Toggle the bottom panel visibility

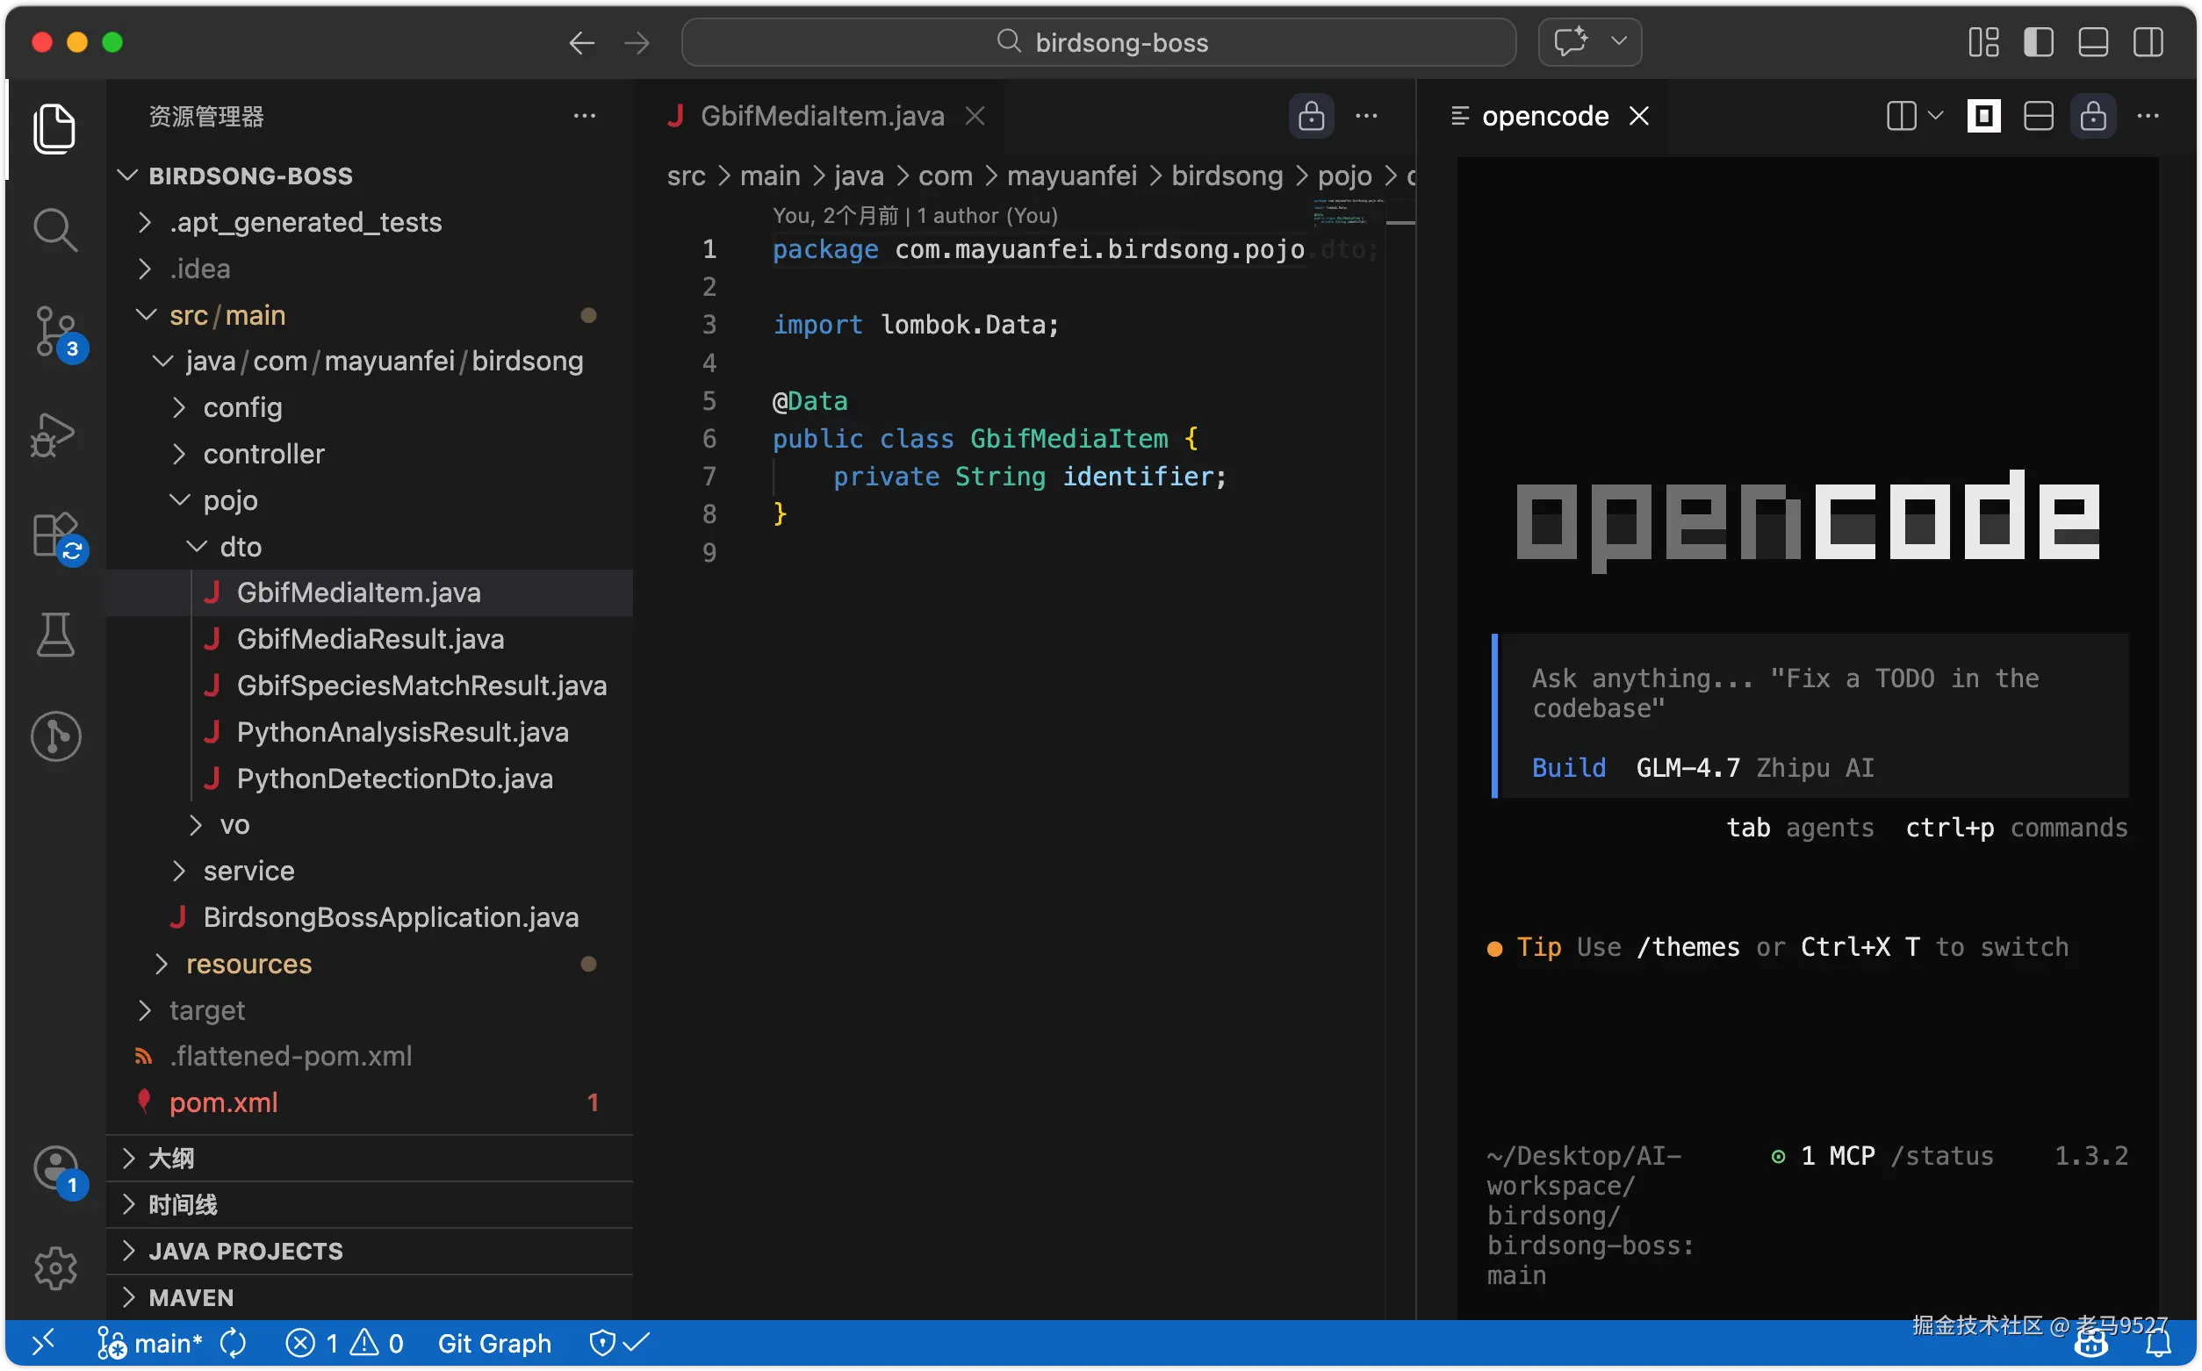[x=2092, y=43]
